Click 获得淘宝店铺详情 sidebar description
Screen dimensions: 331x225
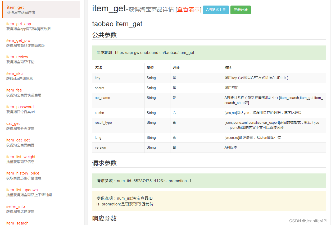point(20,212)
